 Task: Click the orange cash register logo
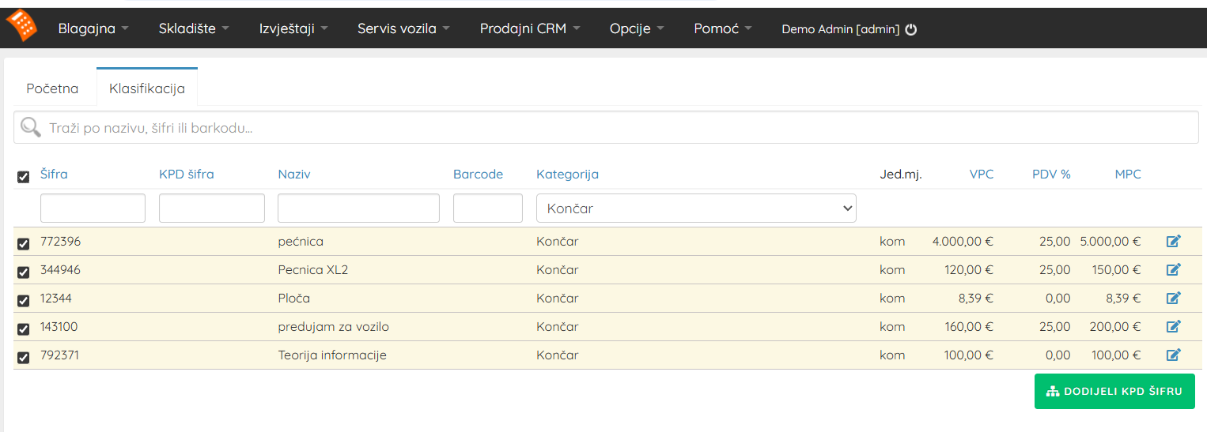(21, 26)
